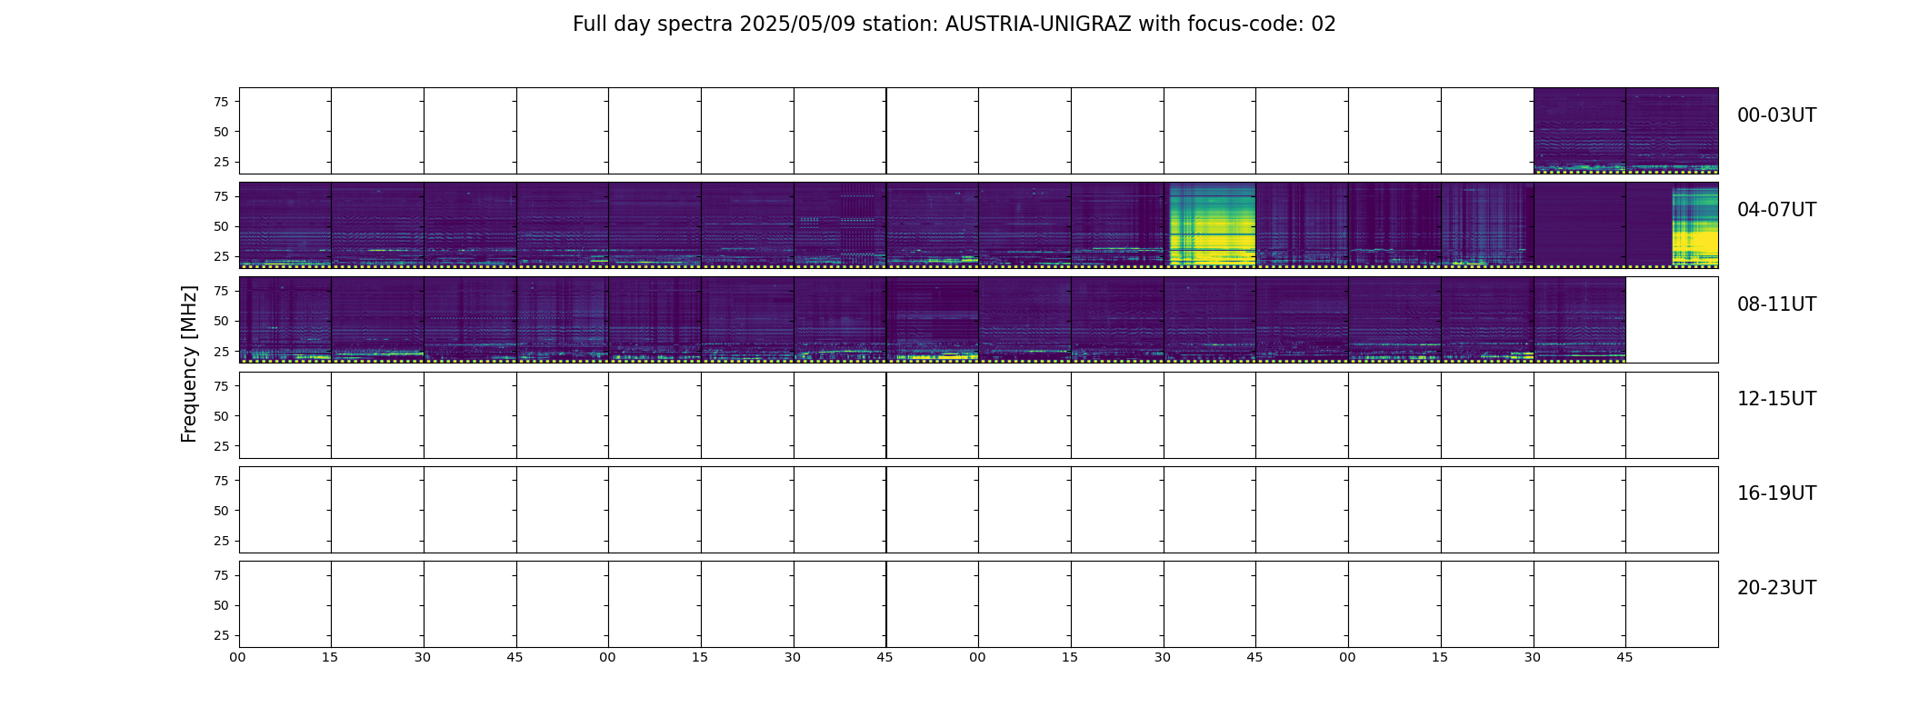Viewport: 1909px width, 727px height.
Task: Click the 25 tick label of 00-03UT row
Action: (221, 162)
